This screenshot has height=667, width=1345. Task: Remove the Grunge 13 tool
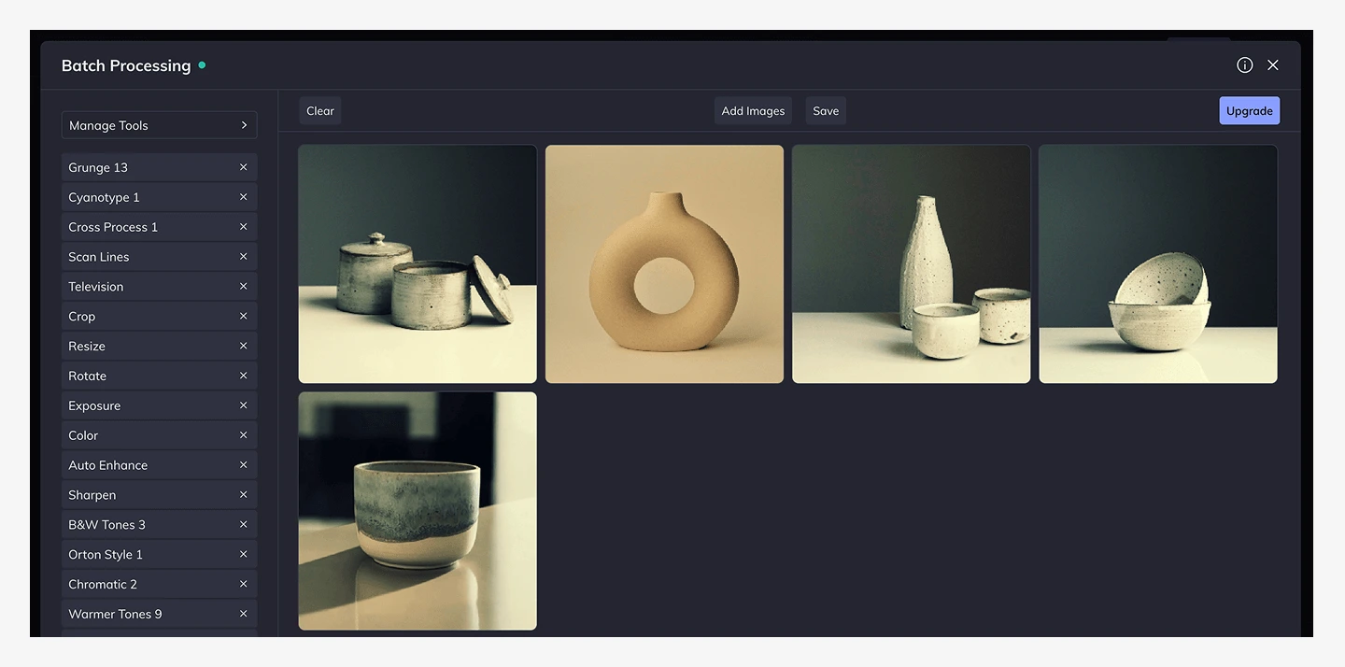click(x=243, y=167)
